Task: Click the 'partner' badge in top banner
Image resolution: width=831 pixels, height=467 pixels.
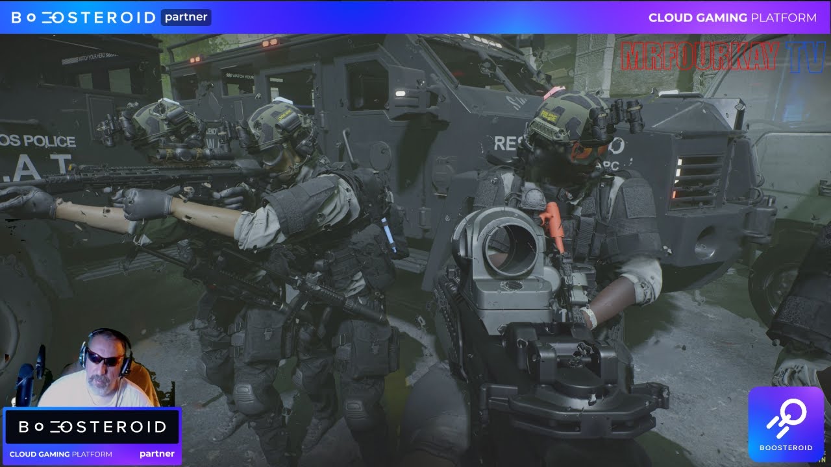Action: pos(186,17)
